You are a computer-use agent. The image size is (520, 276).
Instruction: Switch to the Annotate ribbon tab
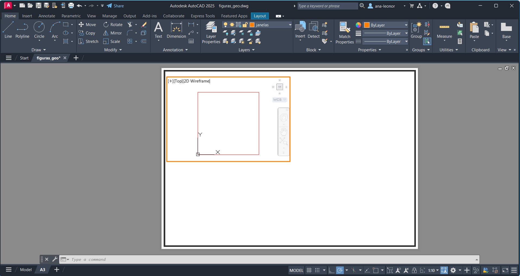47,16
